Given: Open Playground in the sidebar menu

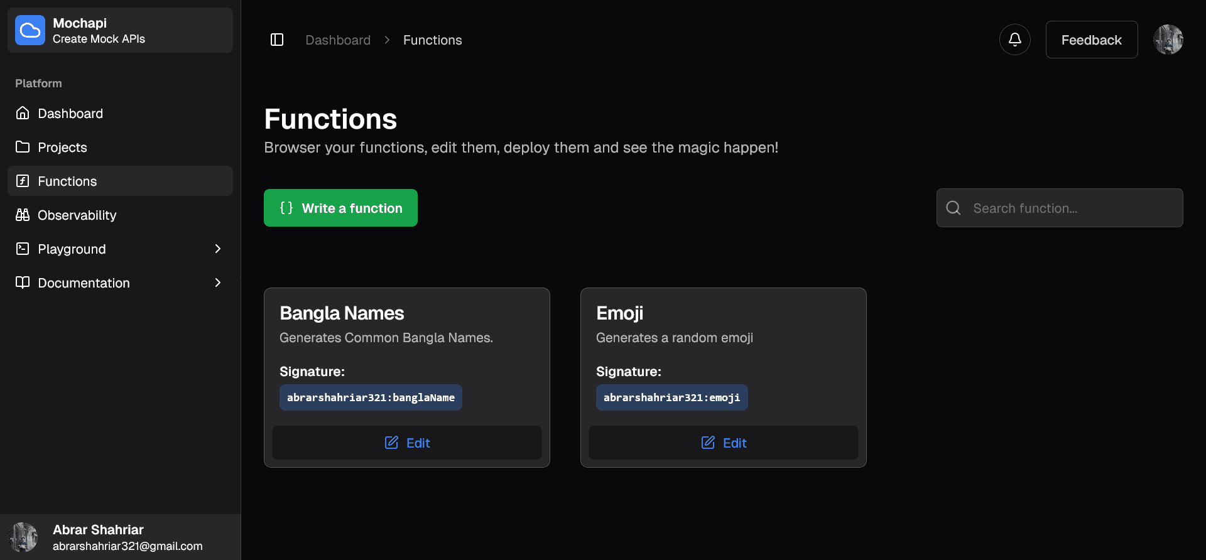Looking at the screenshot, I should tap(72, 249).
